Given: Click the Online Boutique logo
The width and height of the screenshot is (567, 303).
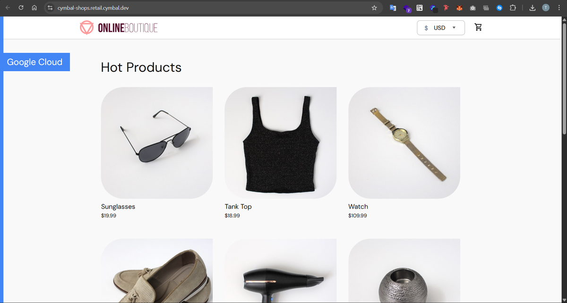Looking at the screenshot, I should pyautogui.click(x=119, y=28).
